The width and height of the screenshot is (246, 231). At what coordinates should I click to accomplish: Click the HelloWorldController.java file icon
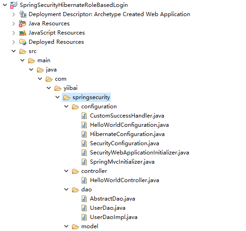click(84, 180)
